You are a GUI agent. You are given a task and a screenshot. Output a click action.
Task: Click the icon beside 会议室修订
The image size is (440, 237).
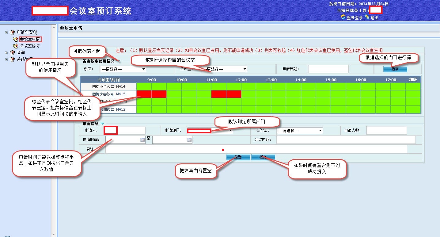(x=15, y=46)
